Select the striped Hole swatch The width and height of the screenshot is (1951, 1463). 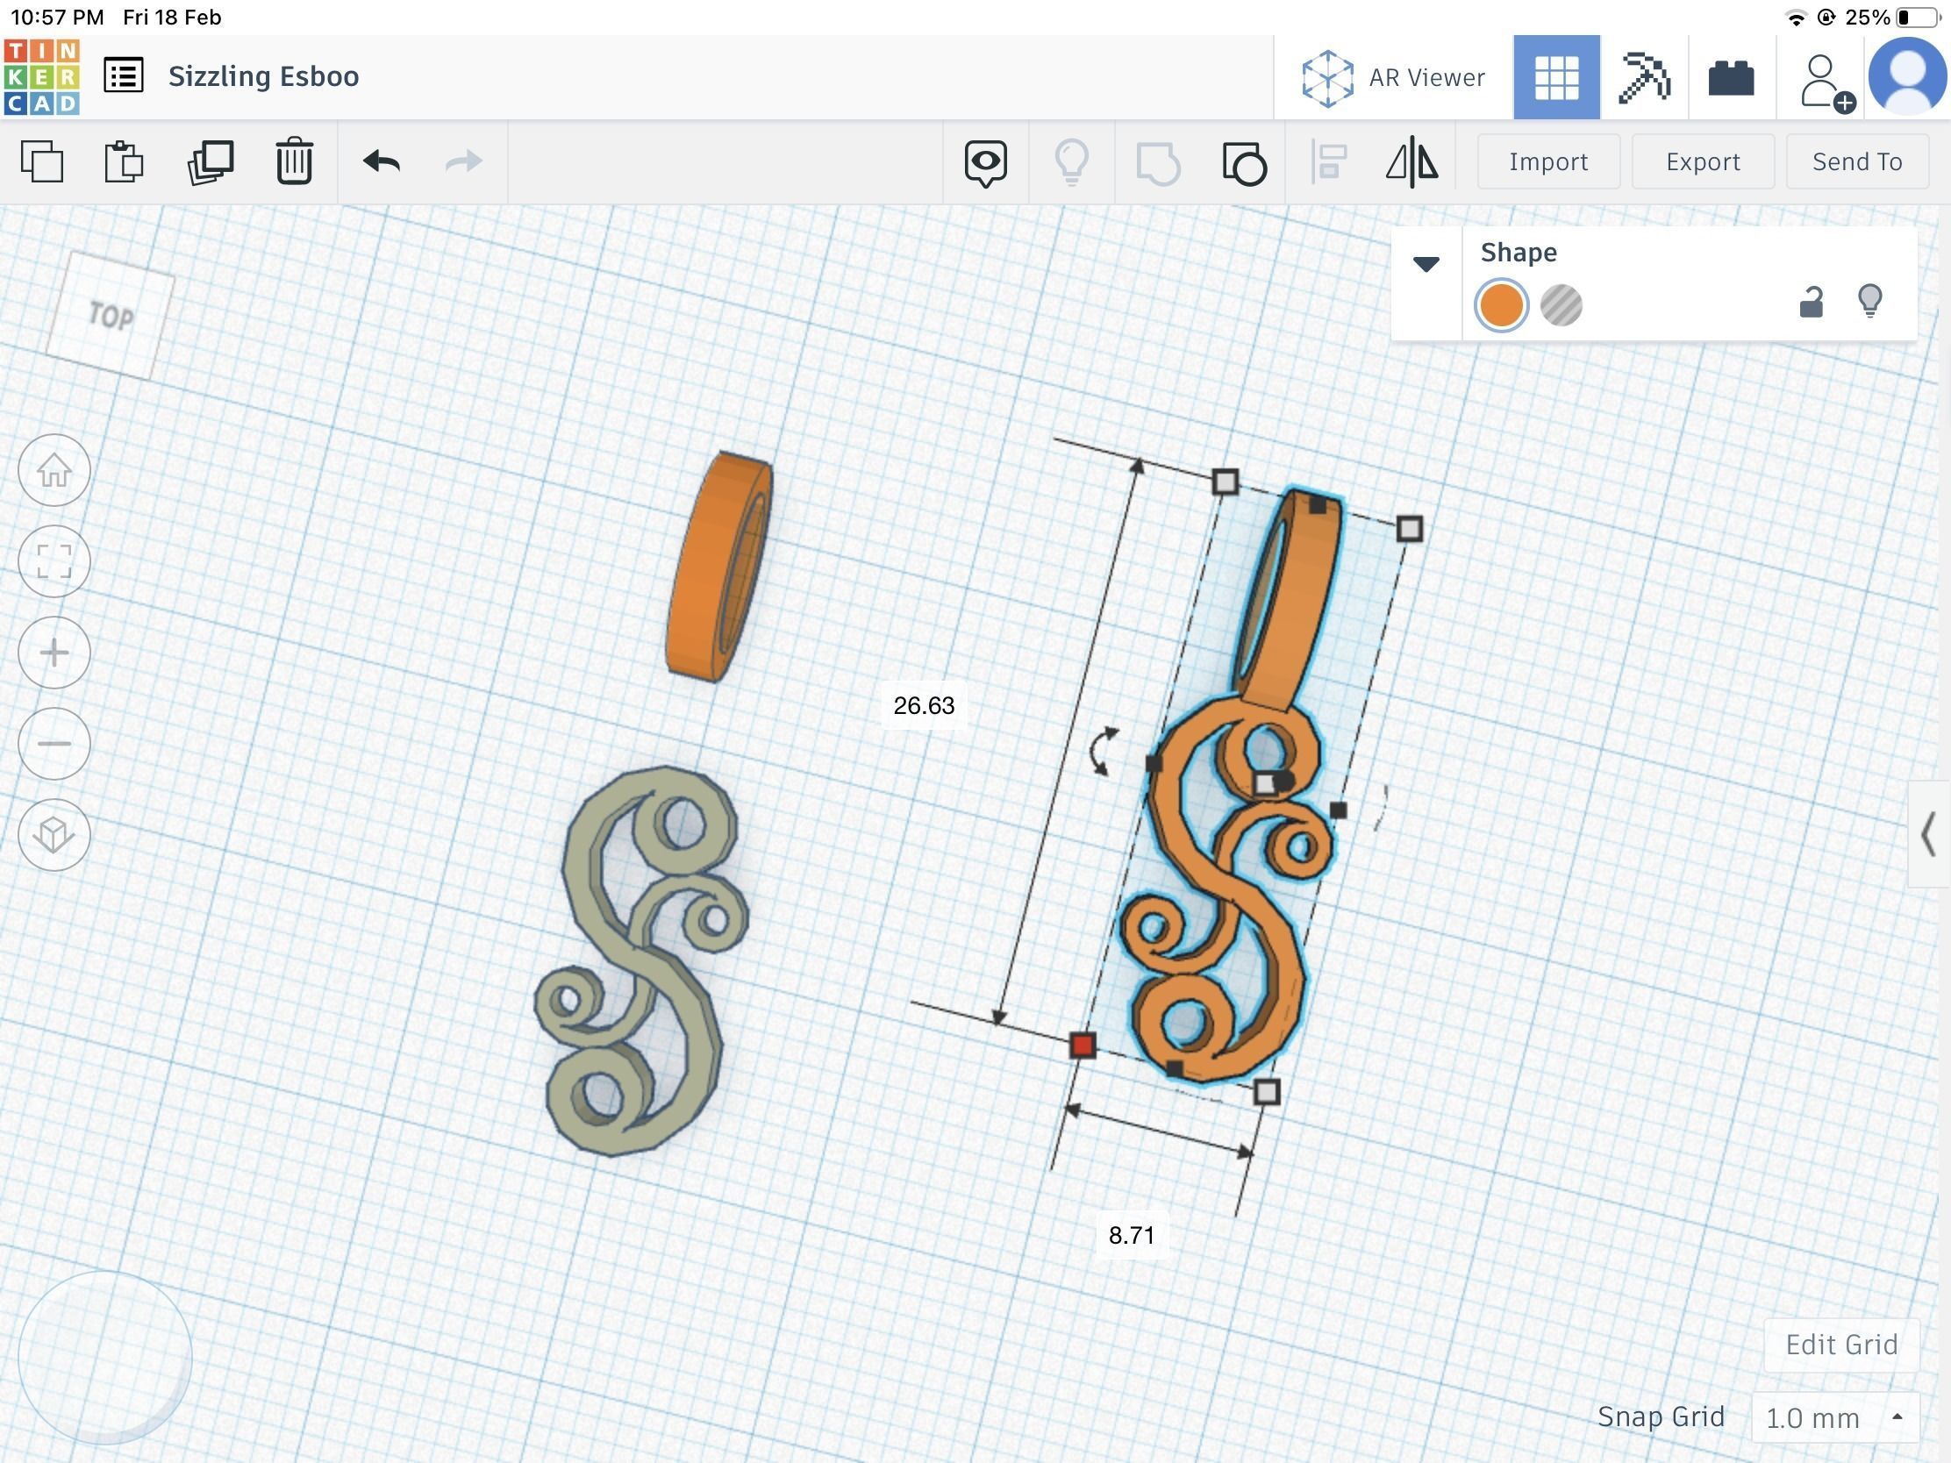[x=1562, y=306]
